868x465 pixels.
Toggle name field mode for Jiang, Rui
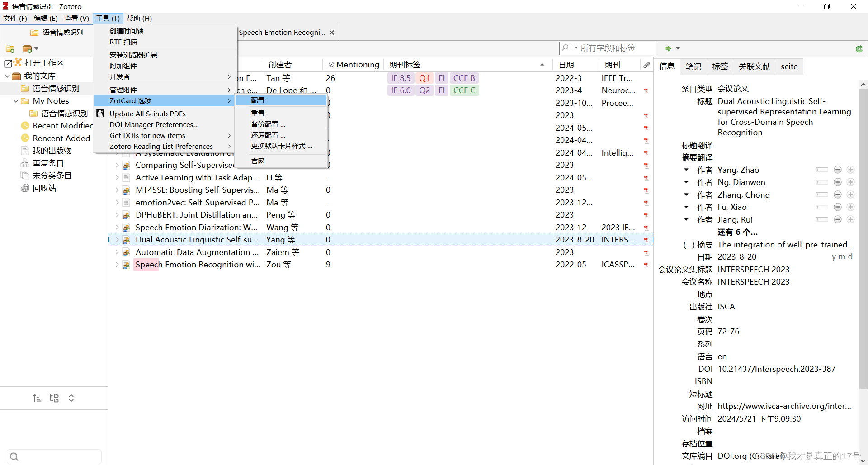822,219
